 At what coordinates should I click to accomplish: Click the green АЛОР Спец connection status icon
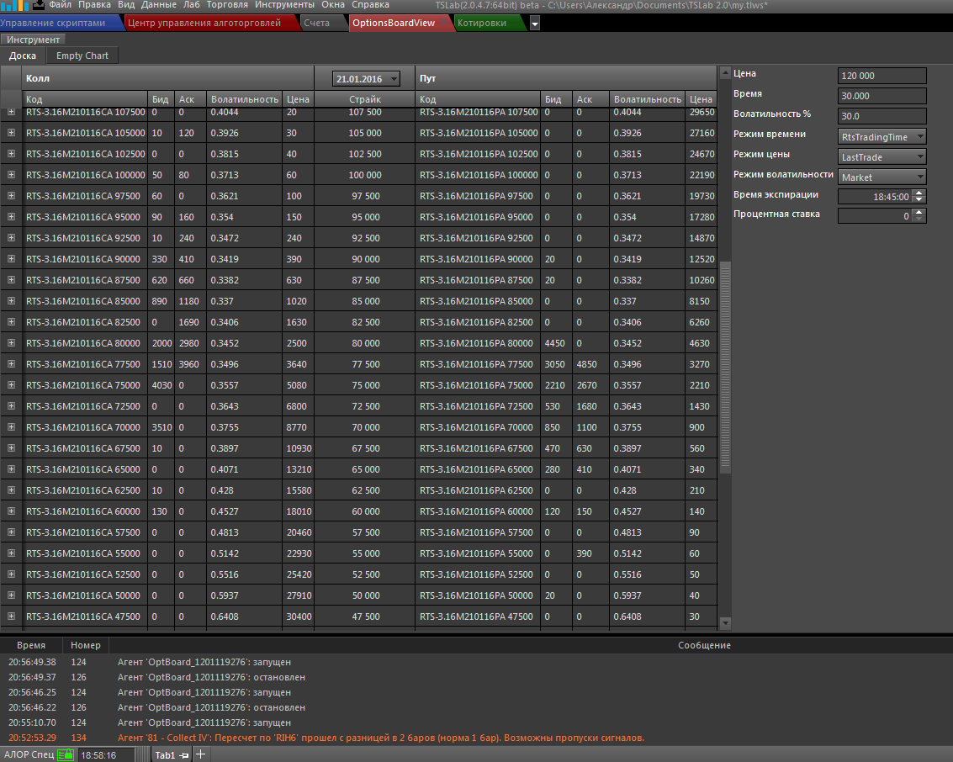tap(66, 754)
